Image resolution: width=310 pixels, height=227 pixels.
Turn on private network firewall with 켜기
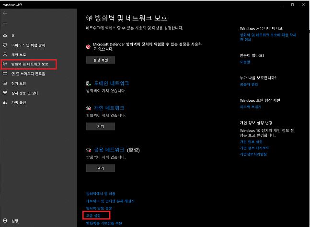(x=101, y=127)
